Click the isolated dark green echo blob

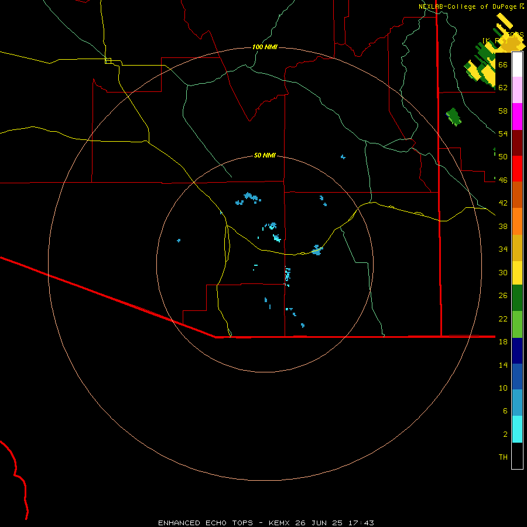(x=454, y=117)
